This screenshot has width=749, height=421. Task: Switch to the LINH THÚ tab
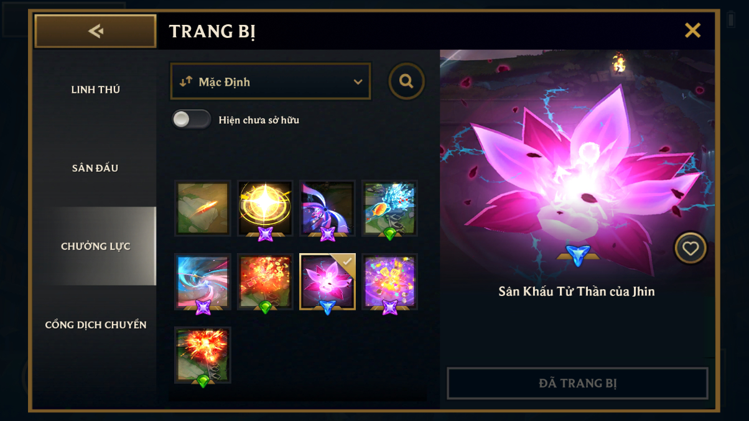point(95,90)
